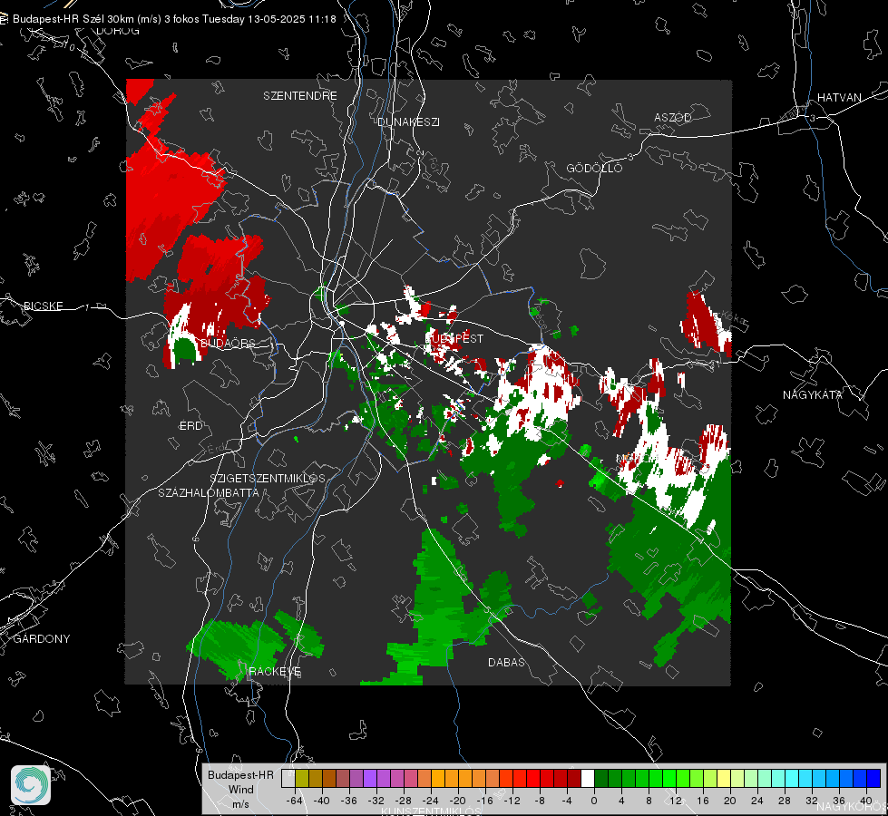Click the -12 legend value
Image resolution: width=888 pixels, height=816 pixels.
pyautogui.click(x=512, y=801)
